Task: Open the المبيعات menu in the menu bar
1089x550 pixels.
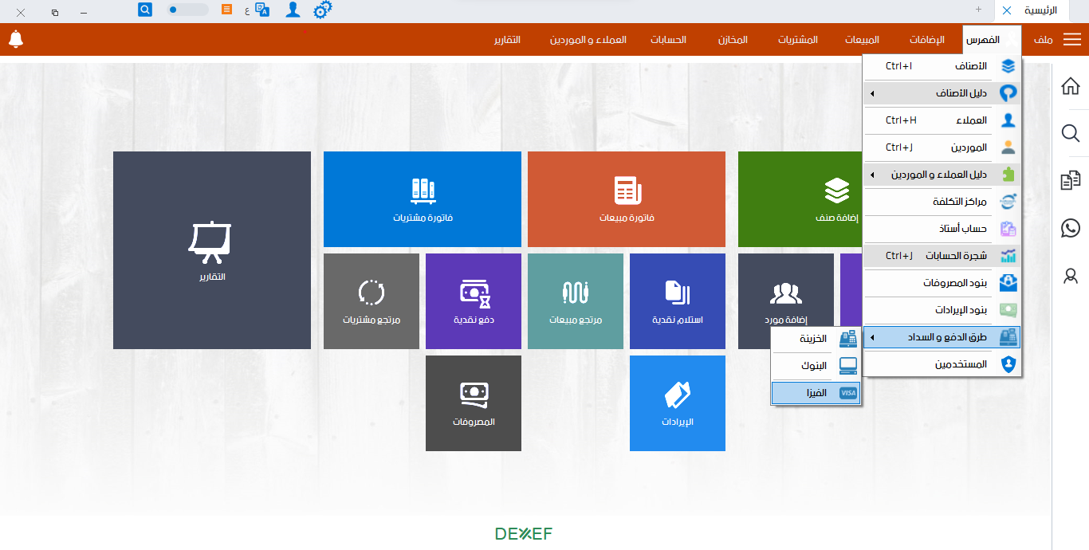Action: coord(862,40)
